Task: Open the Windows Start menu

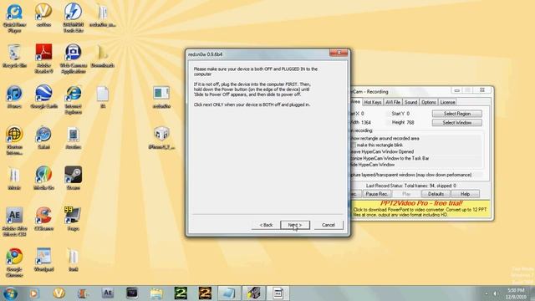Action: (10, 293)
